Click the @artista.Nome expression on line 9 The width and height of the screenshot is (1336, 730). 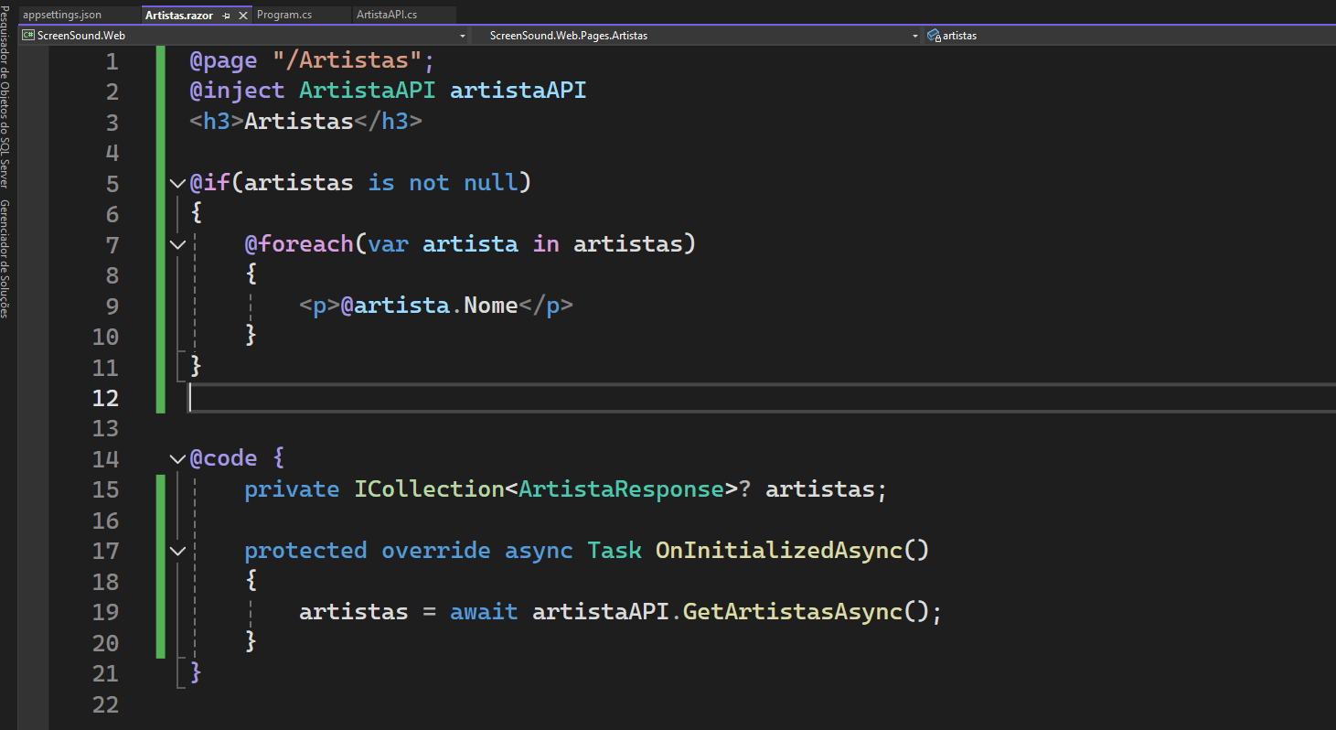[x=430, y=306]
